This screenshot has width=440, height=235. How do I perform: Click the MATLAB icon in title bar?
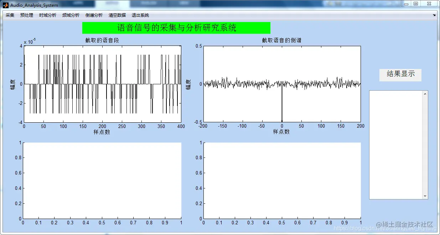(6, 5)
